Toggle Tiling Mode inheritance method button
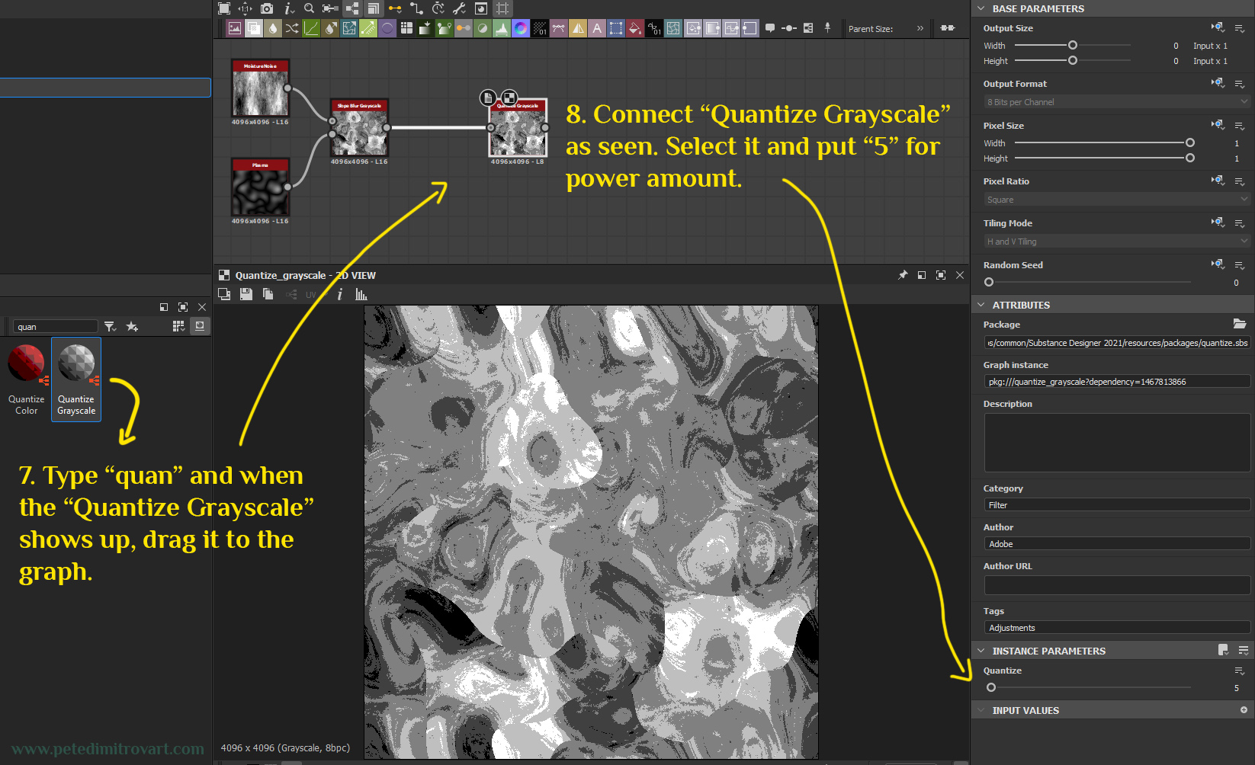1255x765 pixels. [x=1218, y=222]
